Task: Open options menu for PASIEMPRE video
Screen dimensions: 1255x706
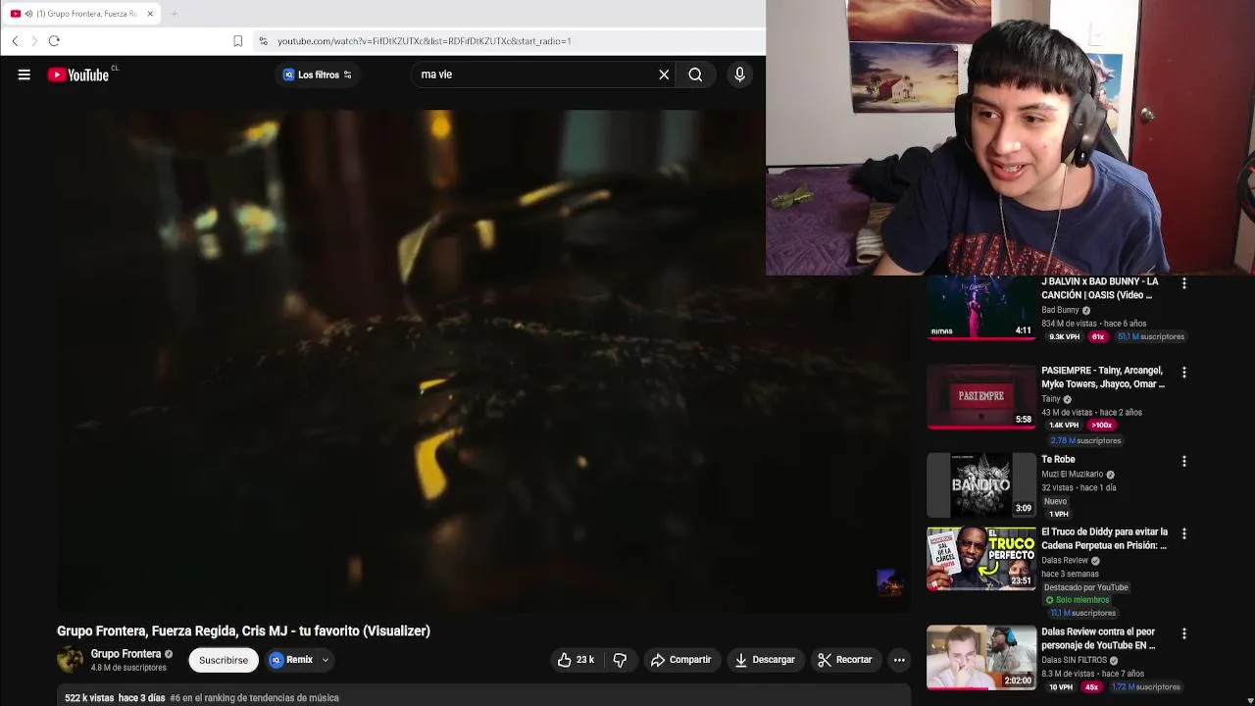Action: [1184, 373]
